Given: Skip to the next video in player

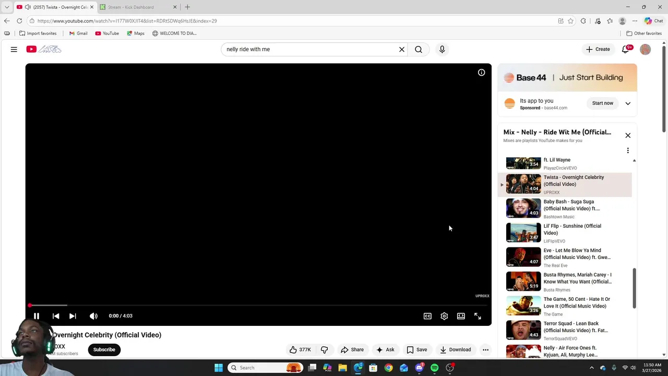Looking at the screenshot, I should [73, 316].
